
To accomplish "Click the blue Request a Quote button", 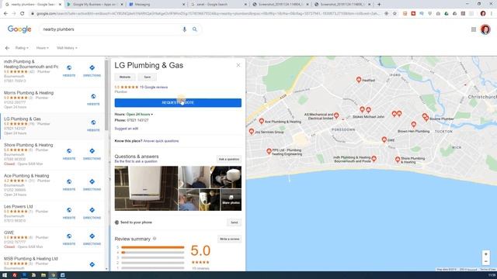I will tap(178, 103).
